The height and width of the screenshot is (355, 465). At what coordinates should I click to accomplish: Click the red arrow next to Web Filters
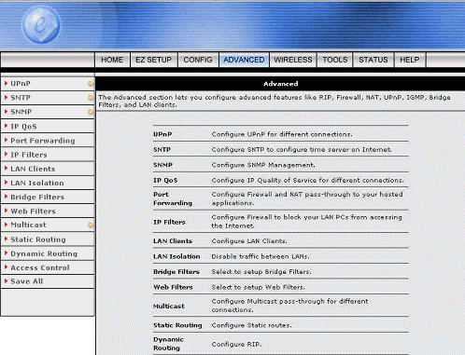[x=6, y=211]
